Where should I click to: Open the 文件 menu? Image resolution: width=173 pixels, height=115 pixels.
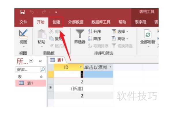click(x=23, y=22)
